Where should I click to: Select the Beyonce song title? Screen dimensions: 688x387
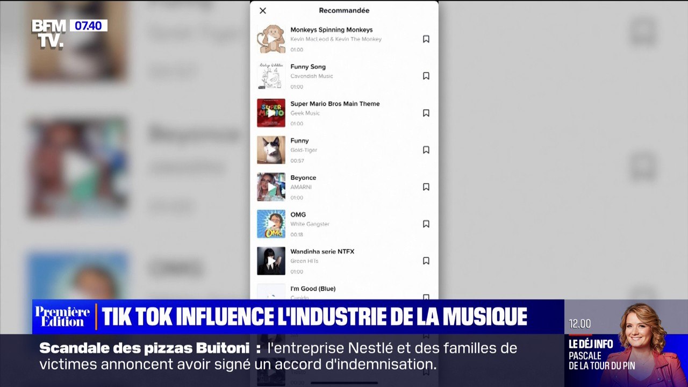tap(303, 178)
